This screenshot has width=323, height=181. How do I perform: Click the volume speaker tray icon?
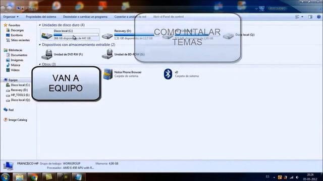point(297,177)
